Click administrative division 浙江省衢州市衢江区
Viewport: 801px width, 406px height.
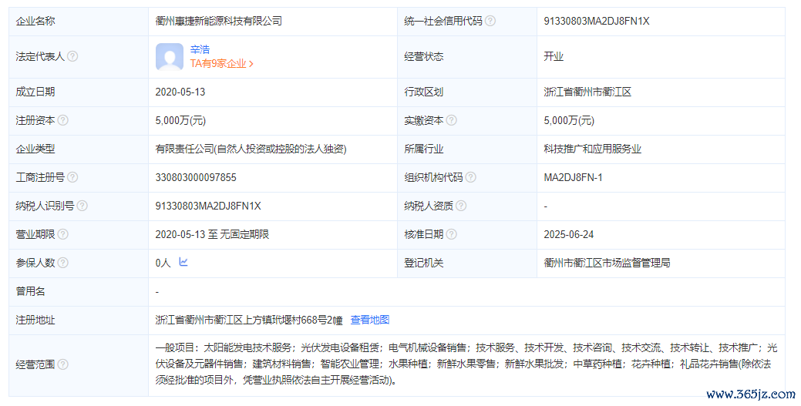587,92
